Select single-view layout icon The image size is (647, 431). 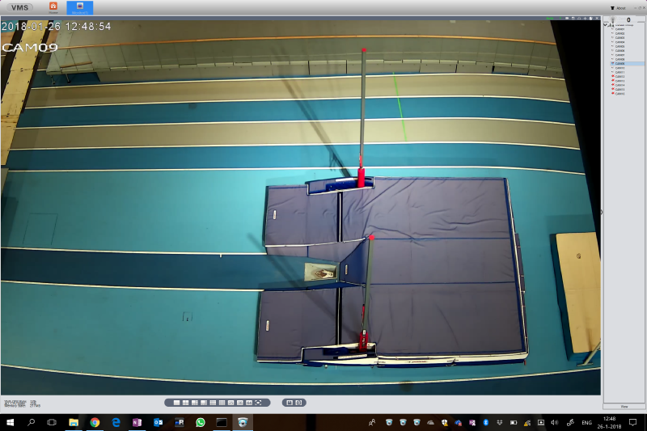pyautogui.click(x=176, y=403)
